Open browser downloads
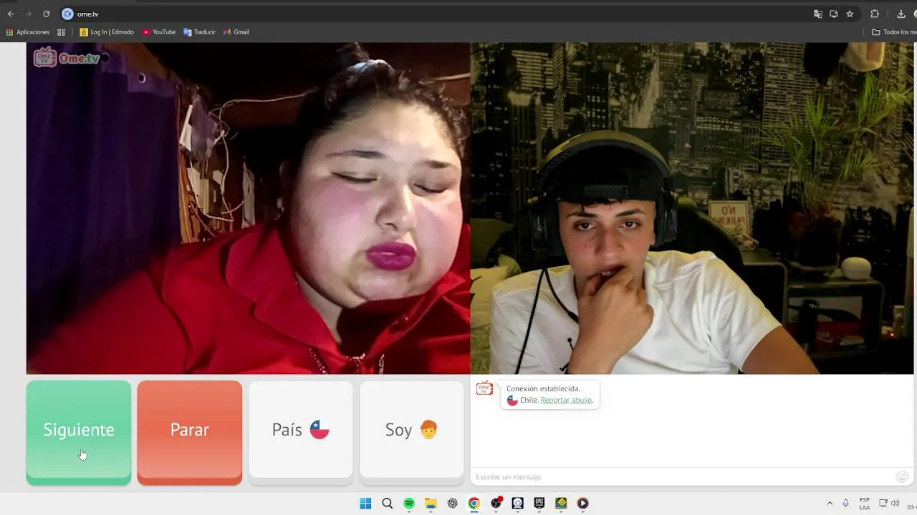This screenshot has width=917, height=515. 901,14
